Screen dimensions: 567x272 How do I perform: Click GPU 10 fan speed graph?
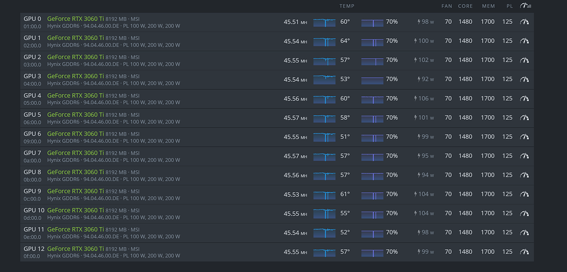pos(373,214)
